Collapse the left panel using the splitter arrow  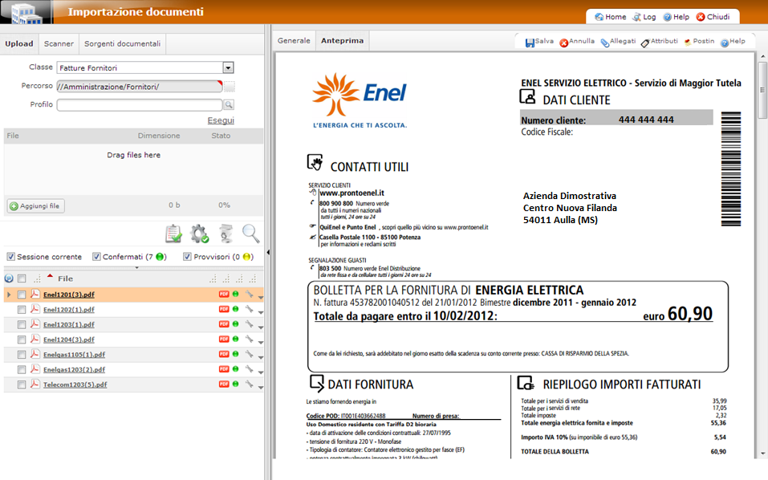click(x=268, y=252)
